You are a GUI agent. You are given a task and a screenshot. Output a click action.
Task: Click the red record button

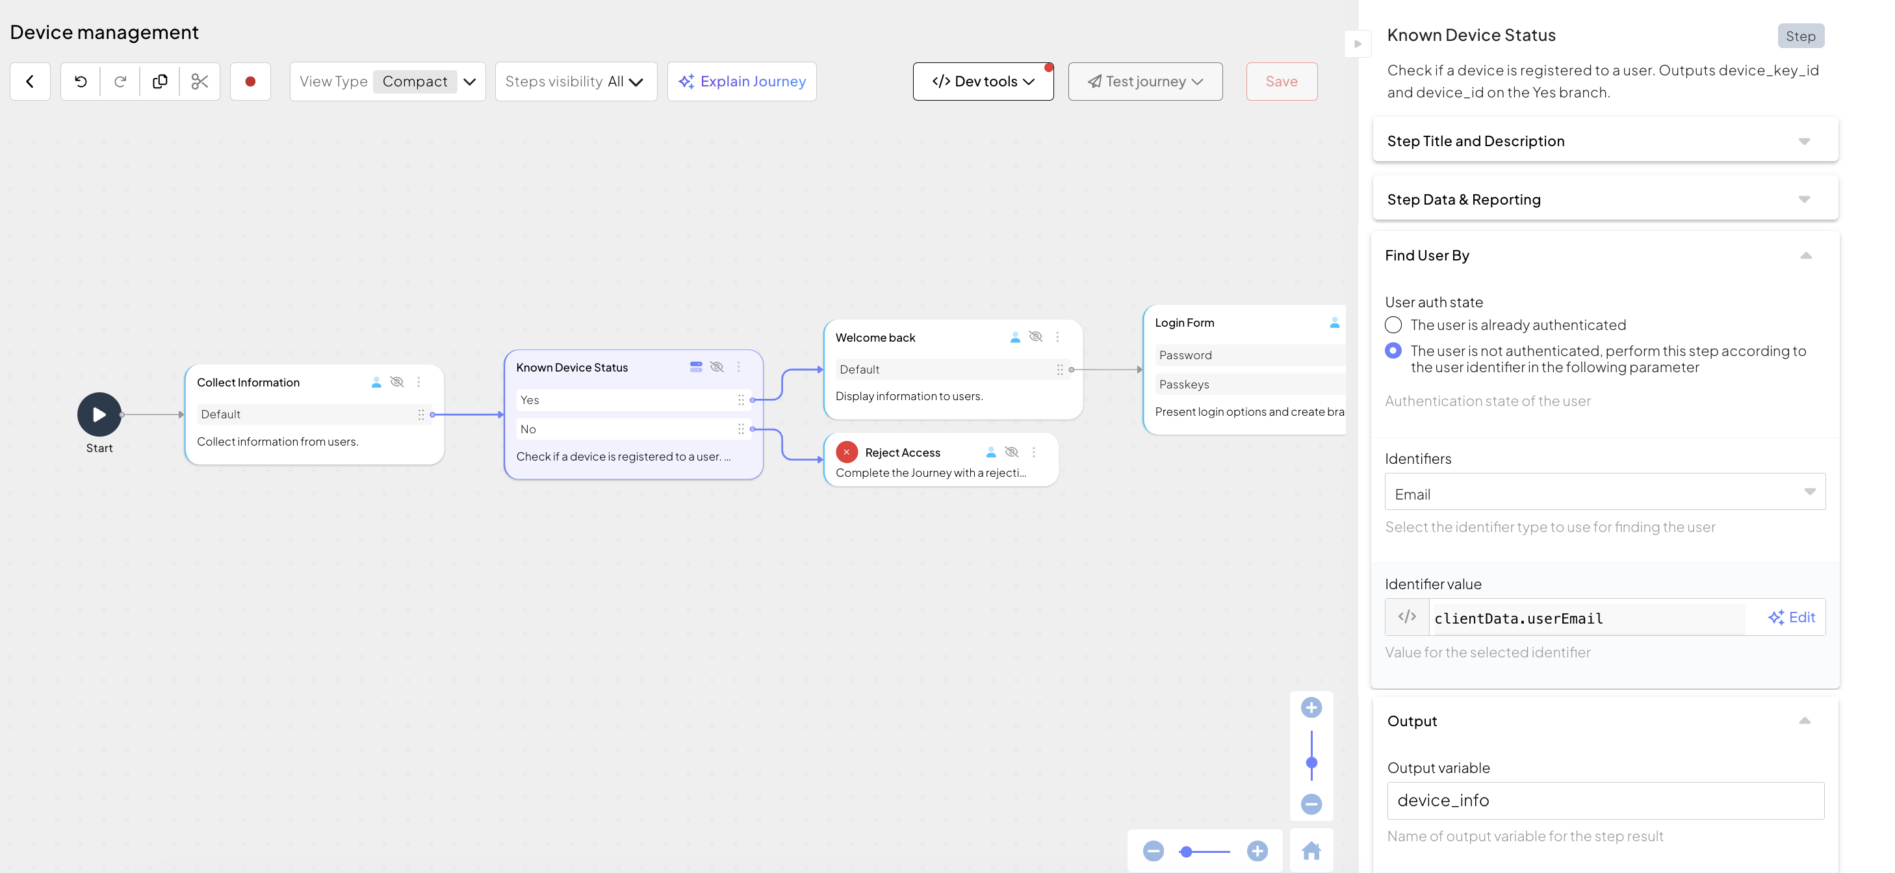[250, 81]
